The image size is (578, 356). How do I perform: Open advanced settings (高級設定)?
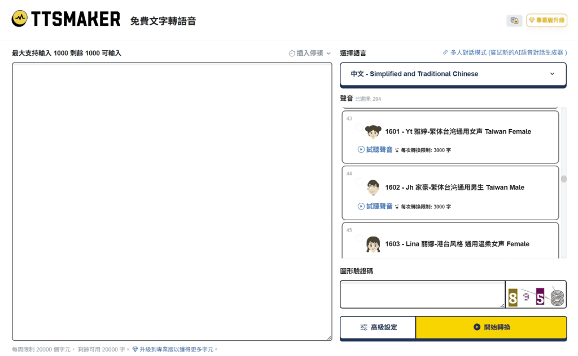(378, 327)
